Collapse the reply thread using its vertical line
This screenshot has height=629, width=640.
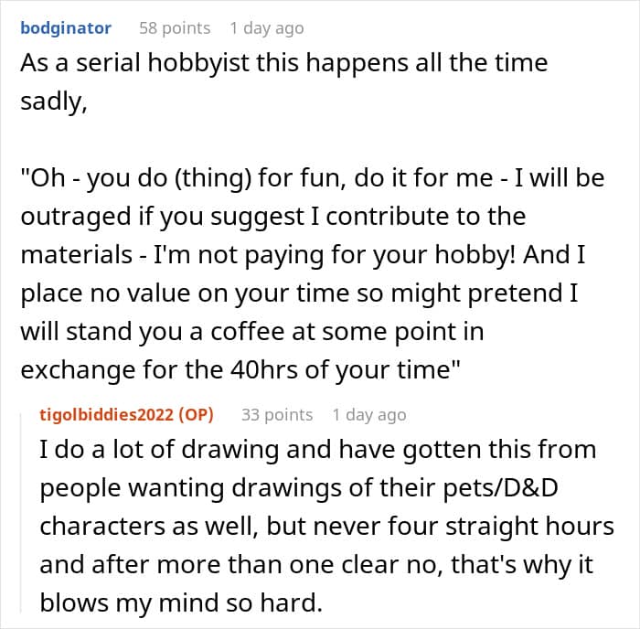[21, 512]
